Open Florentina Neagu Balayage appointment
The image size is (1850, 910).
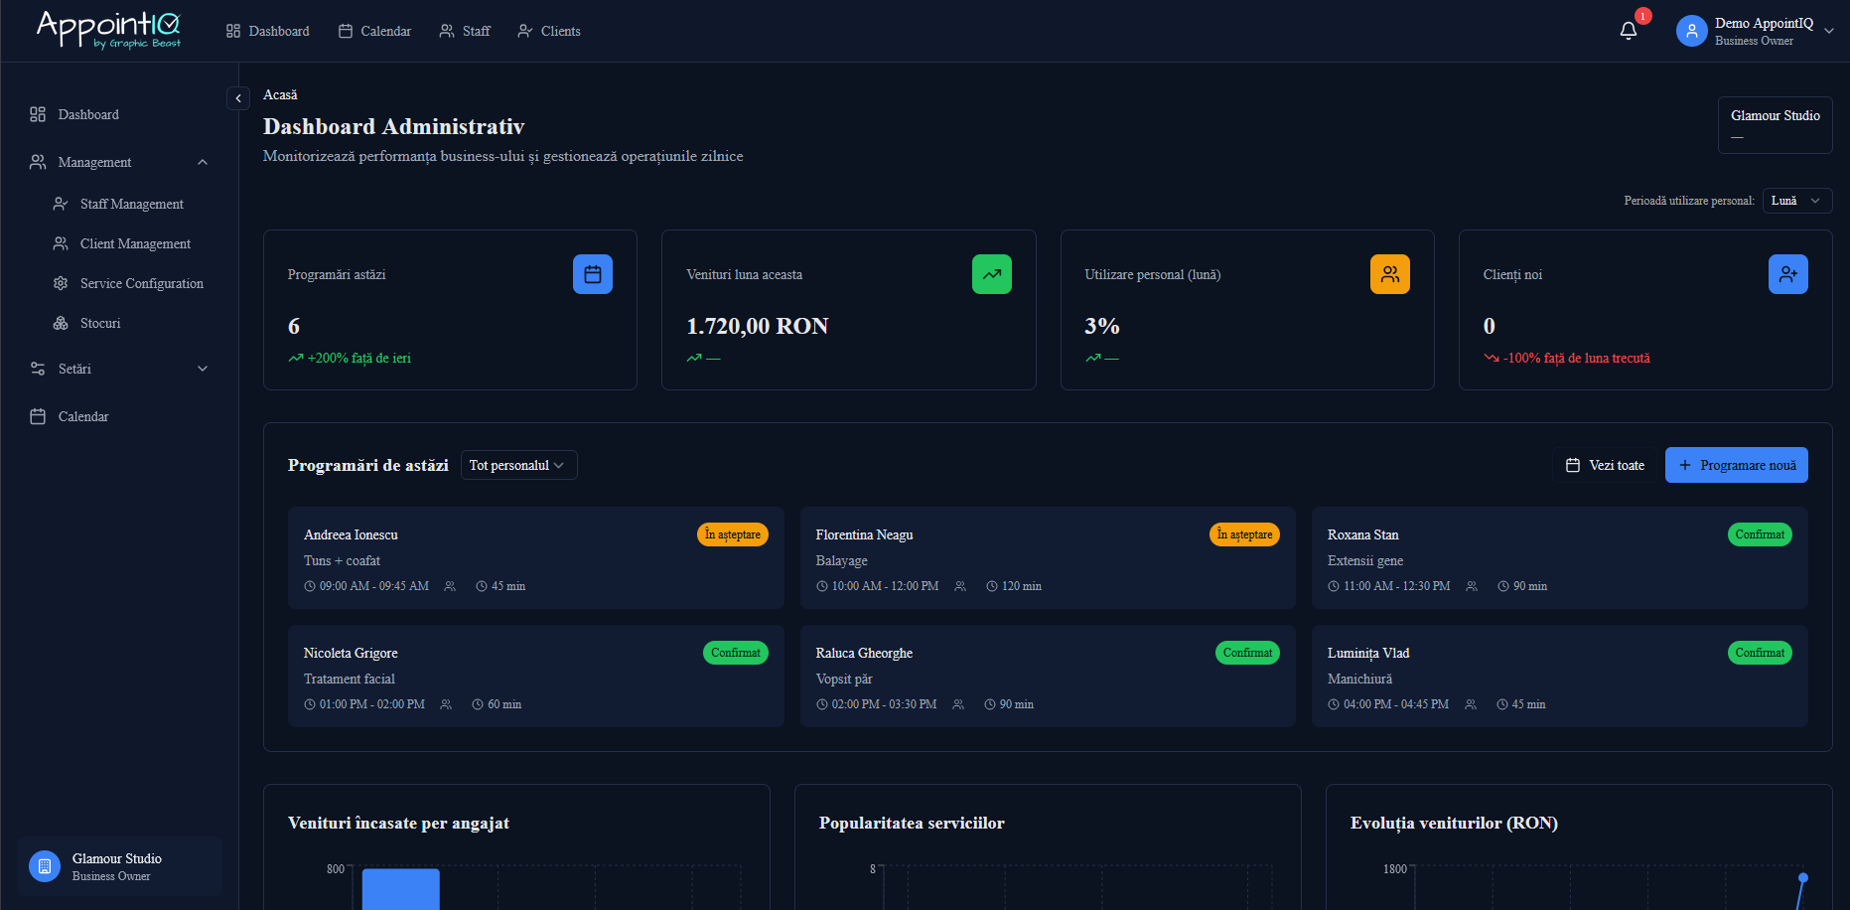point(1048,558)
